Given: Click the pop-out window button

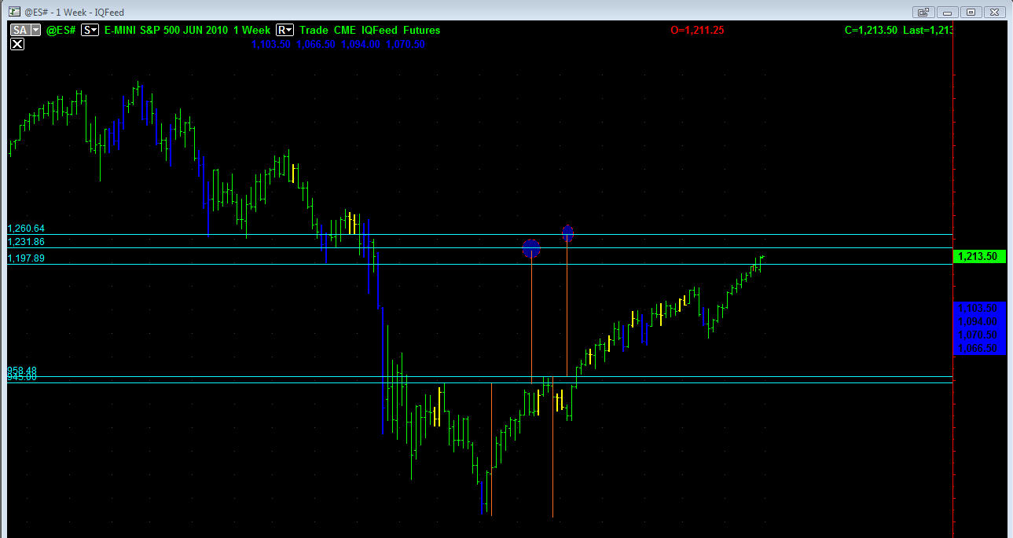Looking at the screenshot, I should click(923, 12).
